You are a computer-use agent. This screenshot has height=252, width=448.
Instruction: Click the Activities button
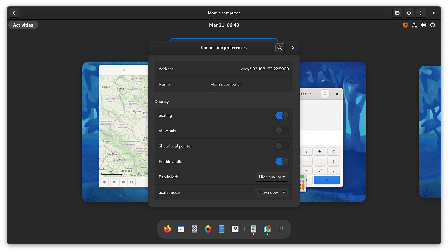coord(23,25)
